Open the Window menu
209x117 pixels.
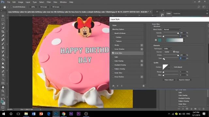[x=63, y=2]
